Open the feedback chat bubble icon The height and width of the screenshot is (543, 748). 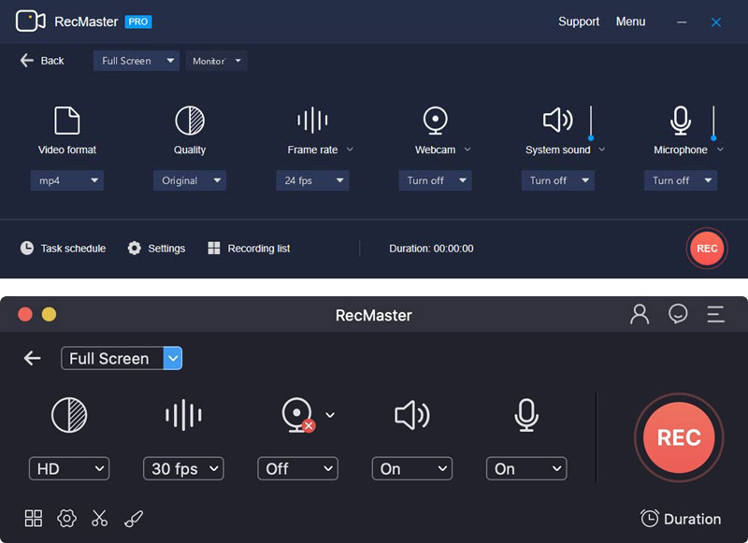click(678, 314)
